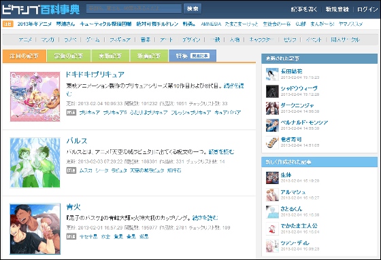
Task: Open the ドキドキ!プリキュア article thumbnail
Action: 35,96
